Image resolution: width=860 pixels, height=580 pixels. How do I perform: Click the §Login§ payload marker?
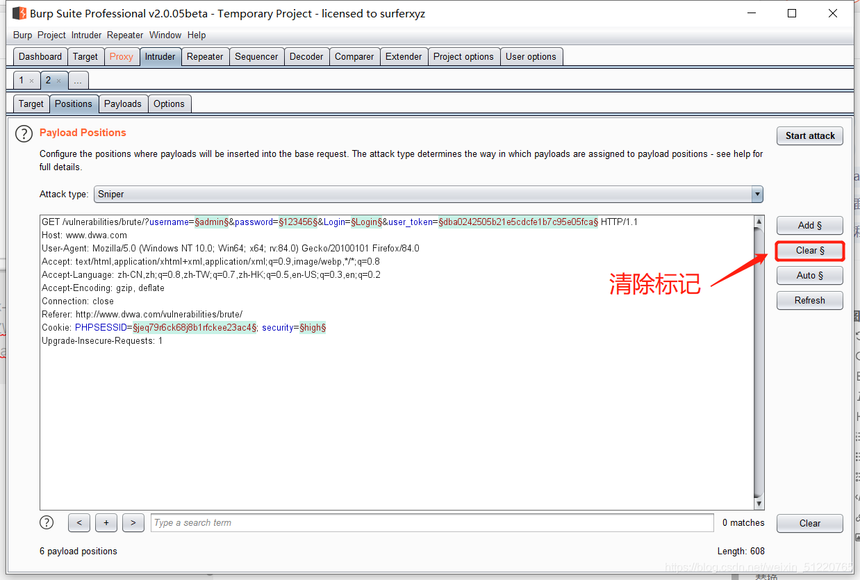[x=366, y=222]
